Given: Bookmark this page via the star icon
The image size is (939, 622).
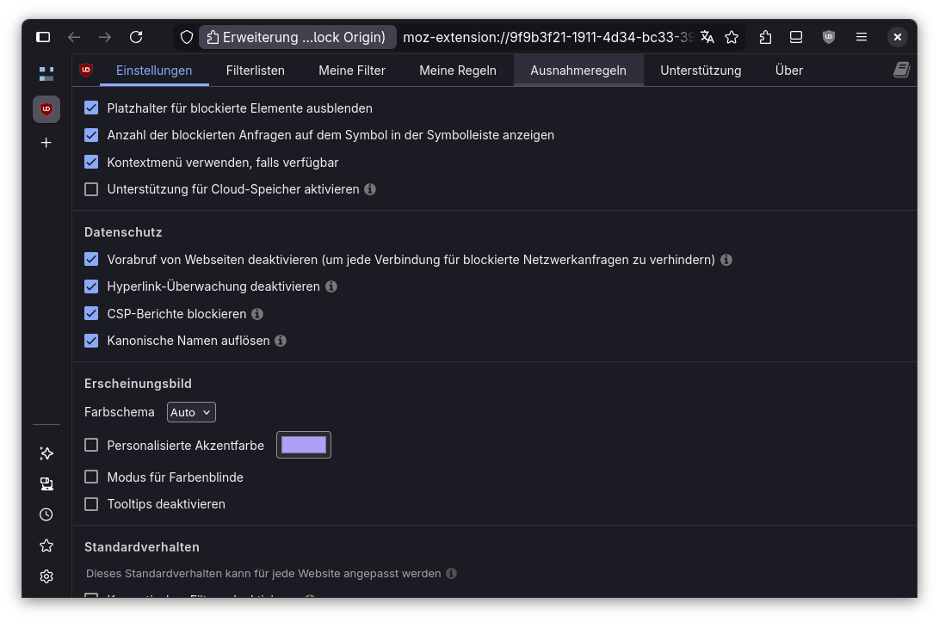Looking at the screenshot, I should click(732, 37).
